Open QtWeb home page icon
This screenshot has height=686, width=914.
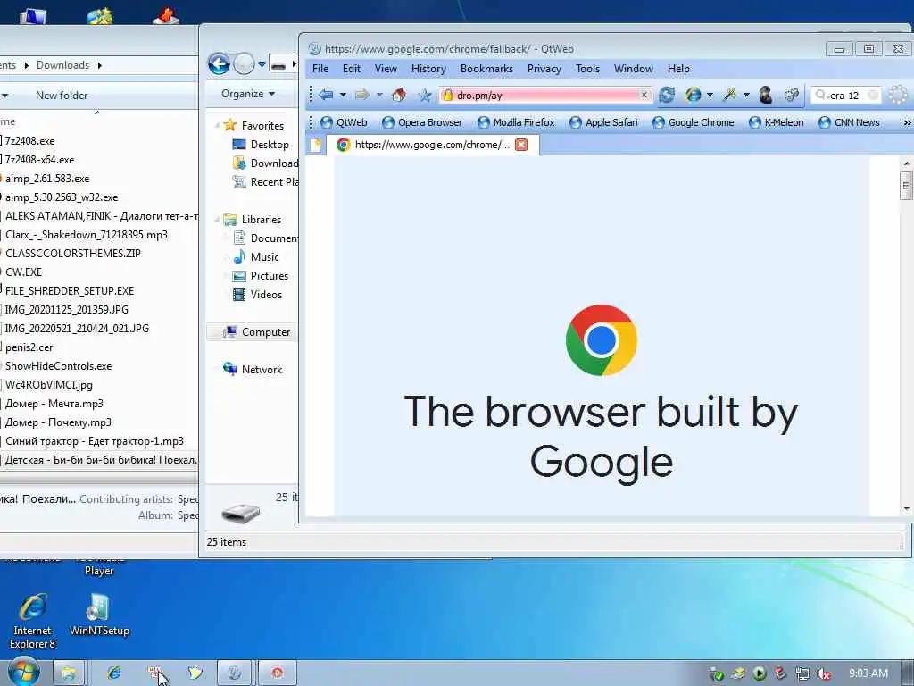399,95
